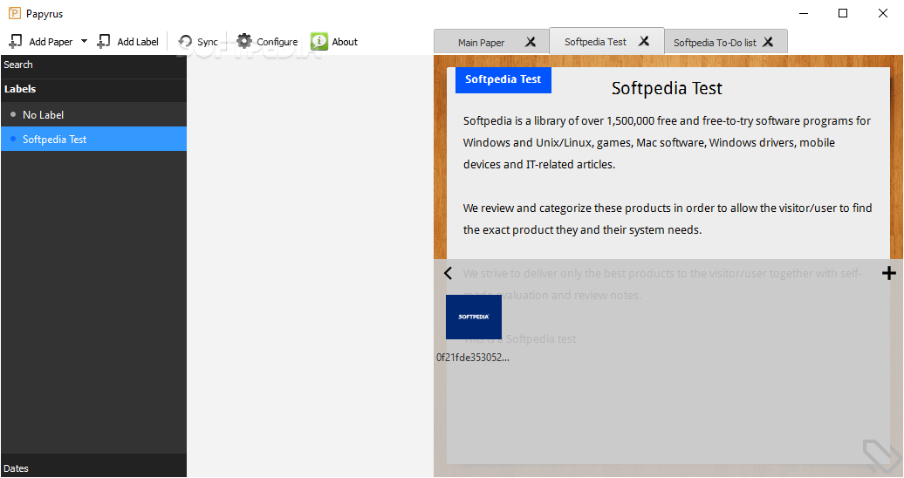Open the Softpedia image attachment thumbnail

[473, 317]
